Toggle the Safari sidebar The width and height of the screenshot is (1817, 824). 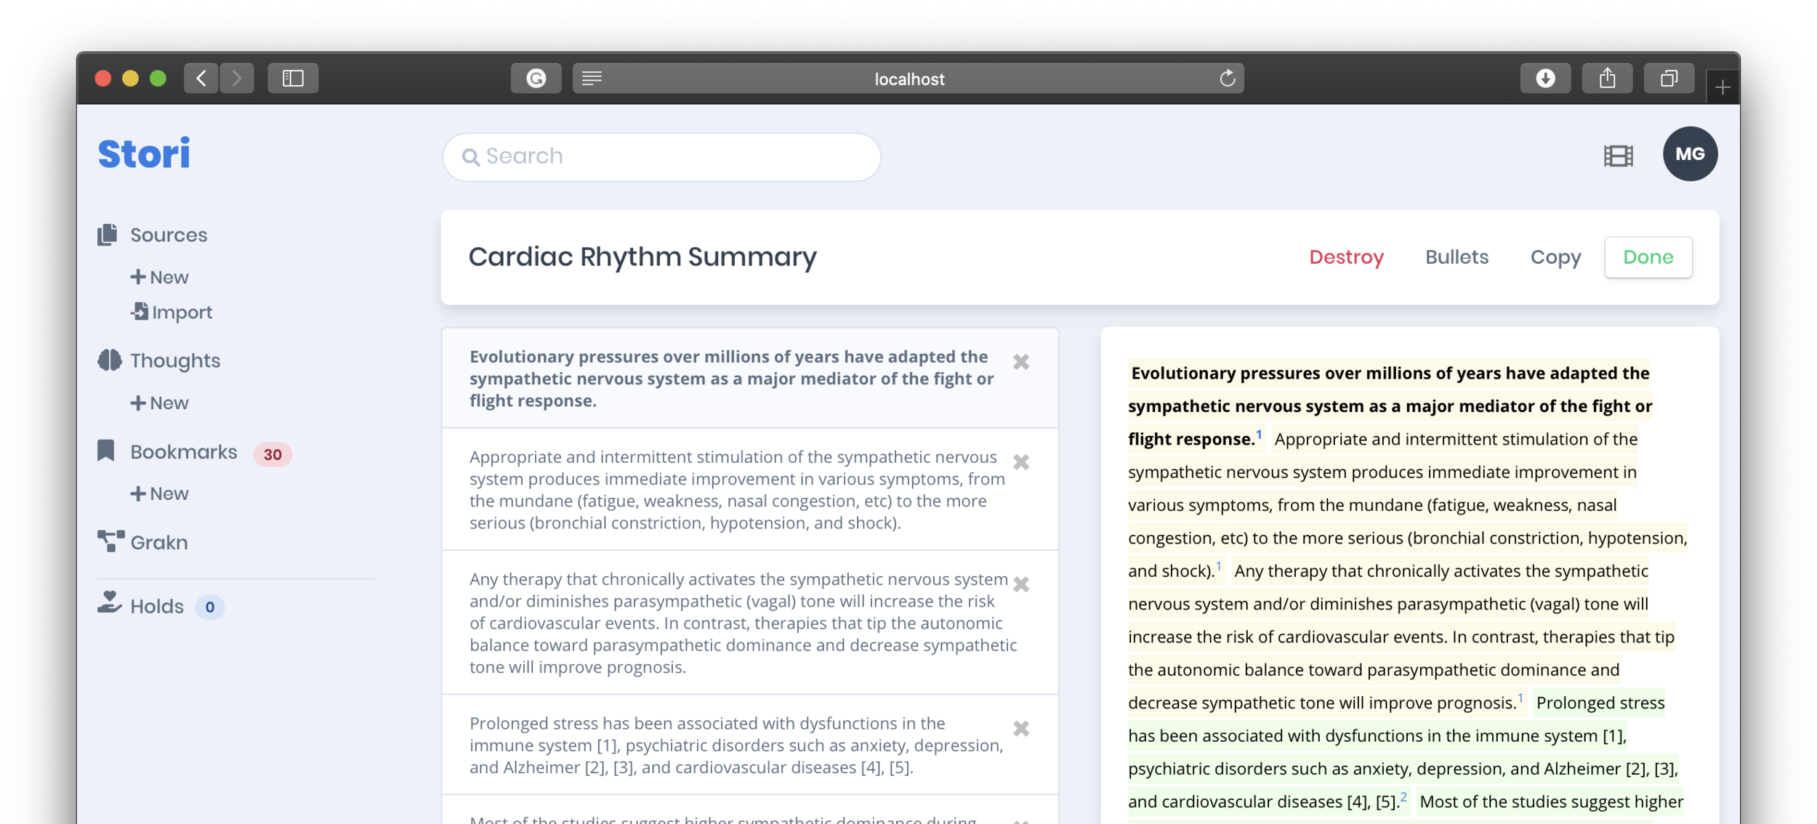[293, 78]
